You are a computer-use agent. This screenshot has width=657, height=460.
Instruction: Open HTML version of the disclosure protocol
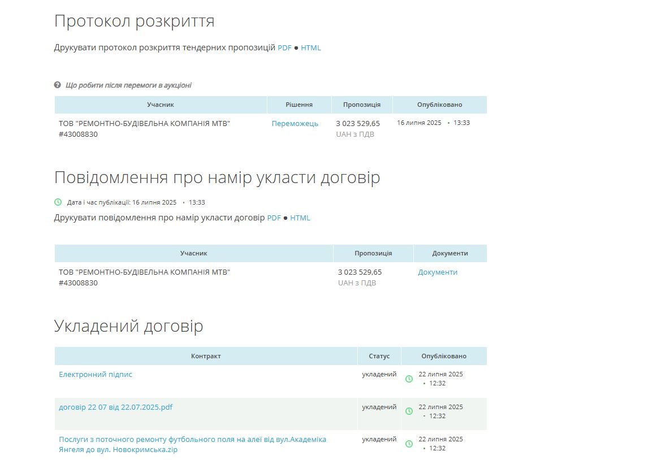coord(312,47)
